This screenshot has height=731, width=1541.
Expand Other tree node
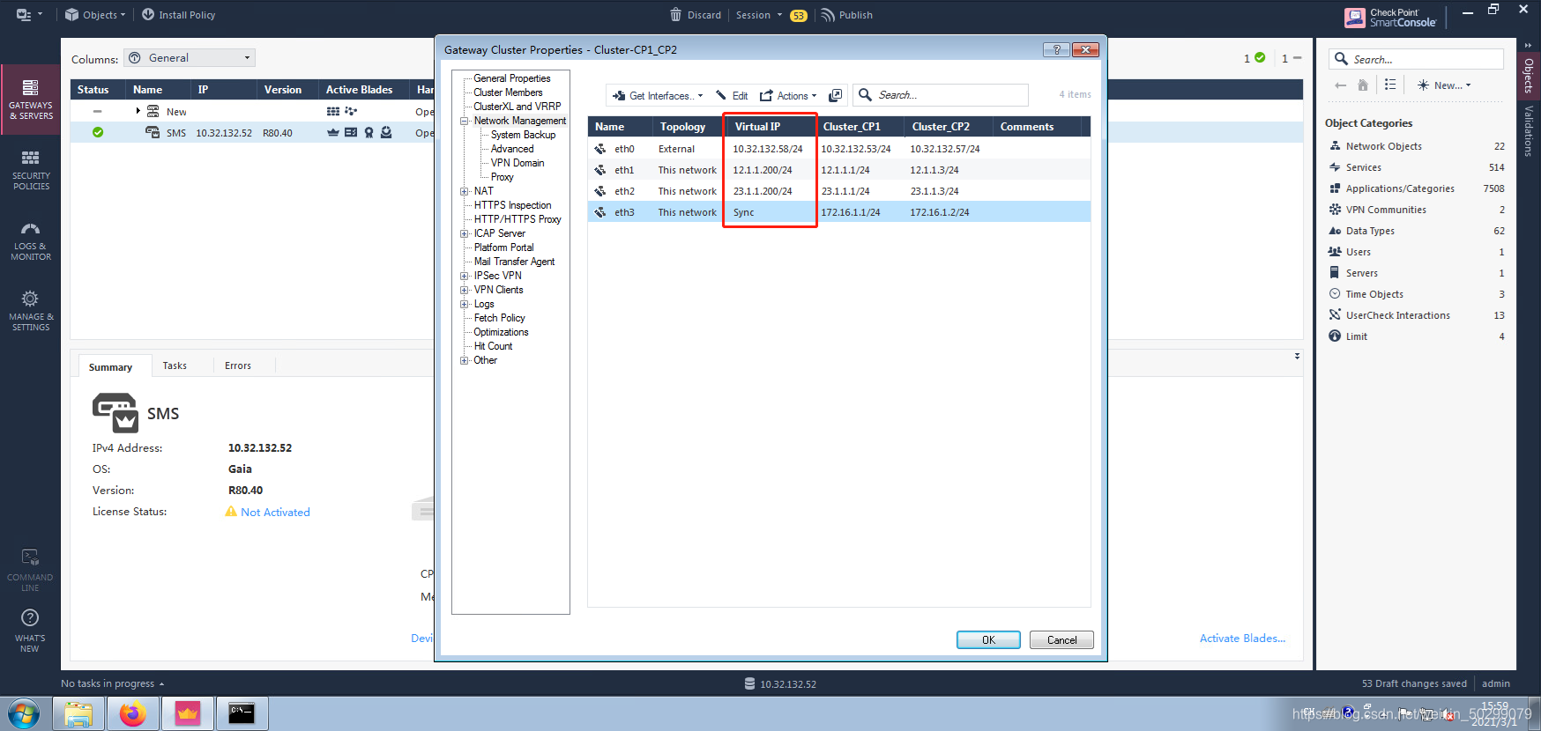[x=465, y=360]
